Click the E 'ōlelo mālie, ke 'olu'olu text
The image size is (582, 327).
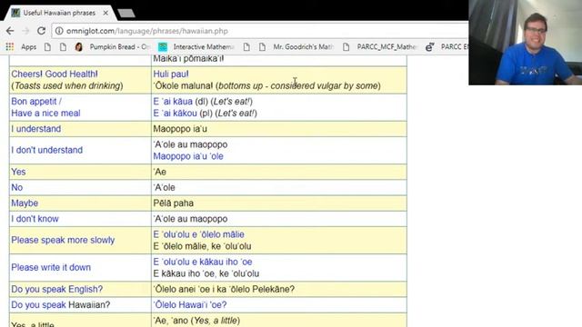[x=202, y=246]
